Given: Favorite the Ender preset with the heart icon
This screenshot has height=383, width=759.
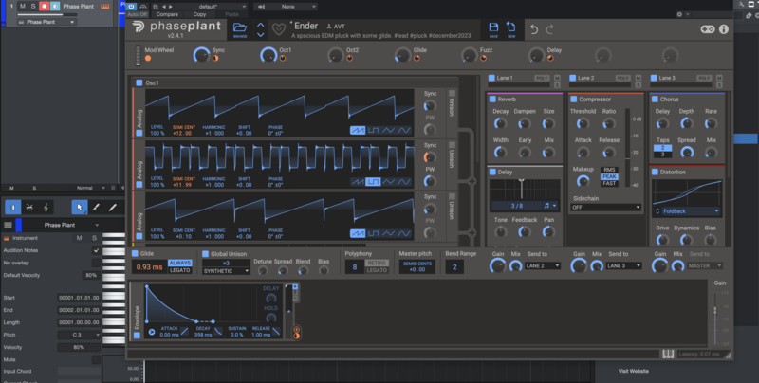Looking at the screenshot, I should (x=278, y=29).
